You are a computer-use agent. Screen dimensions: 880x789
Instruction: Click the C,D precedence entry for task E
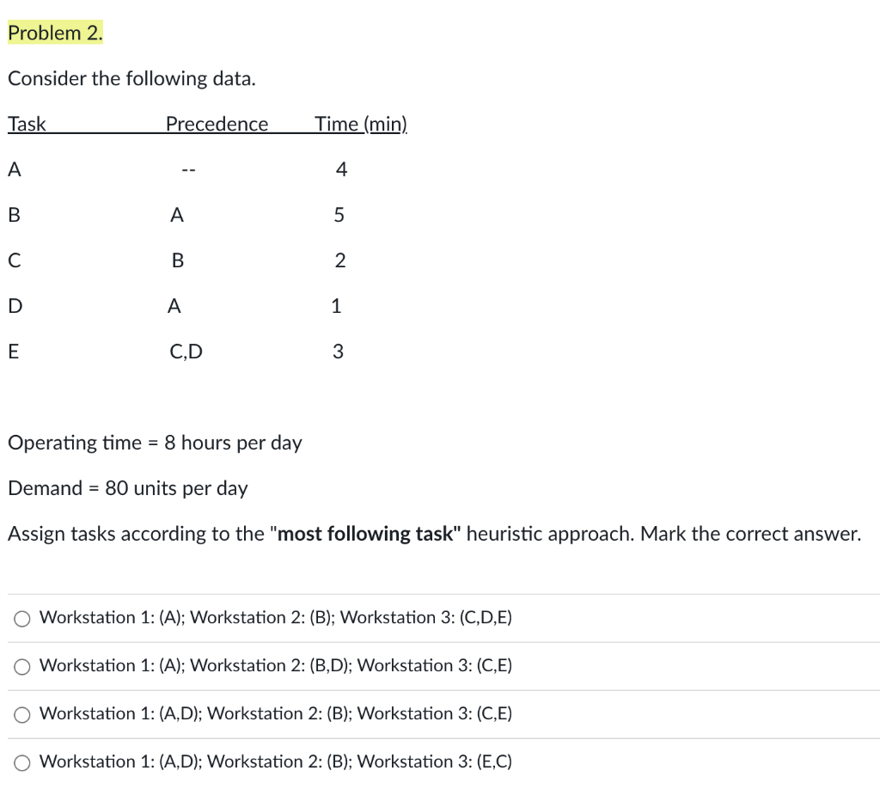pyautogui.click(x=186, y=351)
